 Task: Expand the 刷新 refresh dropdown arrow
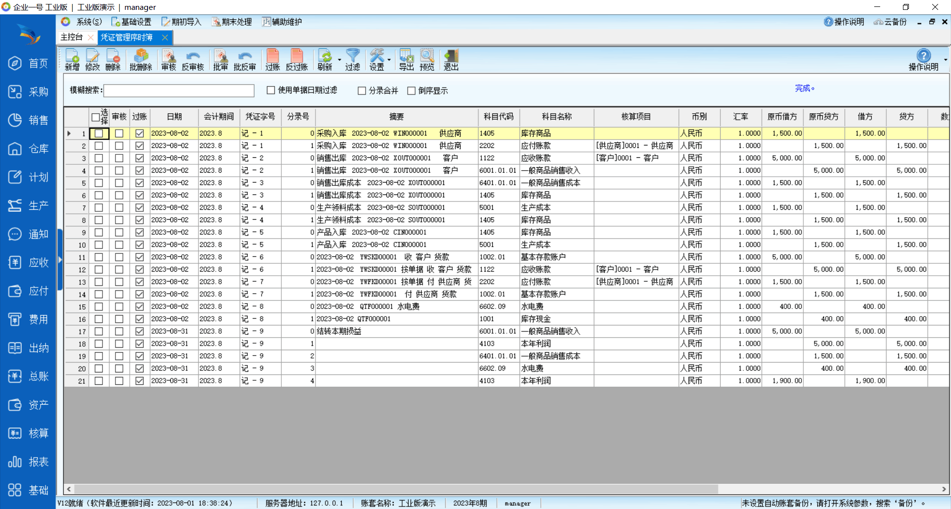click(x=339, y=60)
